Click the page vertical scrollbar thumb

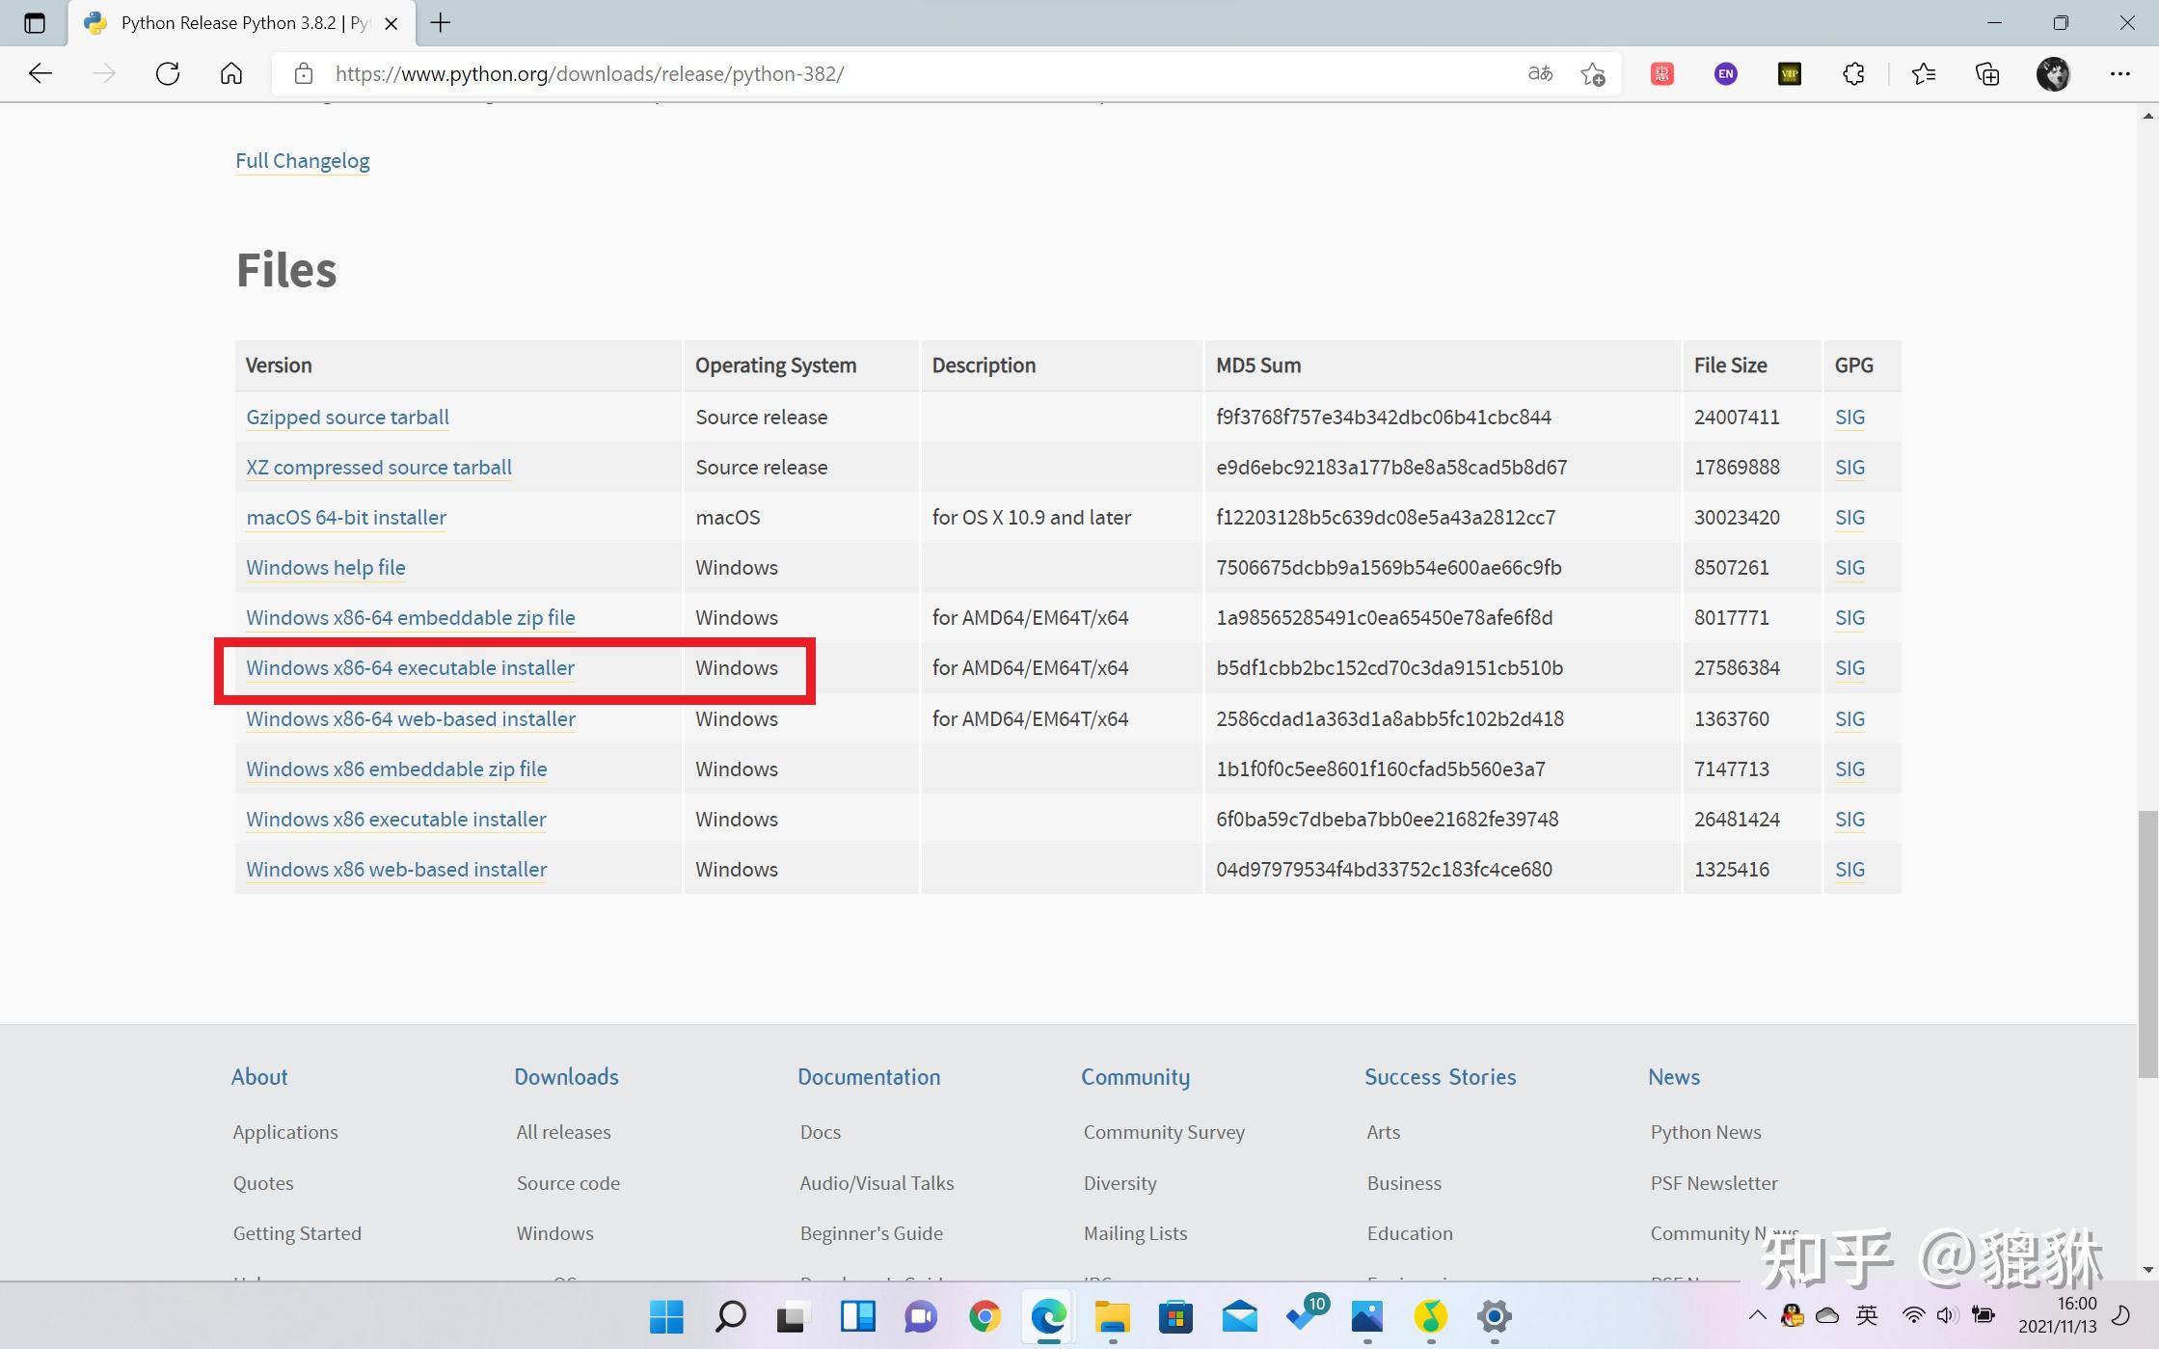[2147, 945]
